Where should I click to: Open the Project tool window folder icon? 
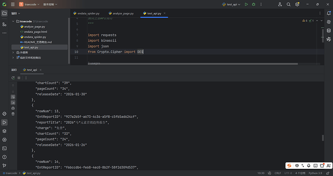pyautogui.click(x=4, y=13)
